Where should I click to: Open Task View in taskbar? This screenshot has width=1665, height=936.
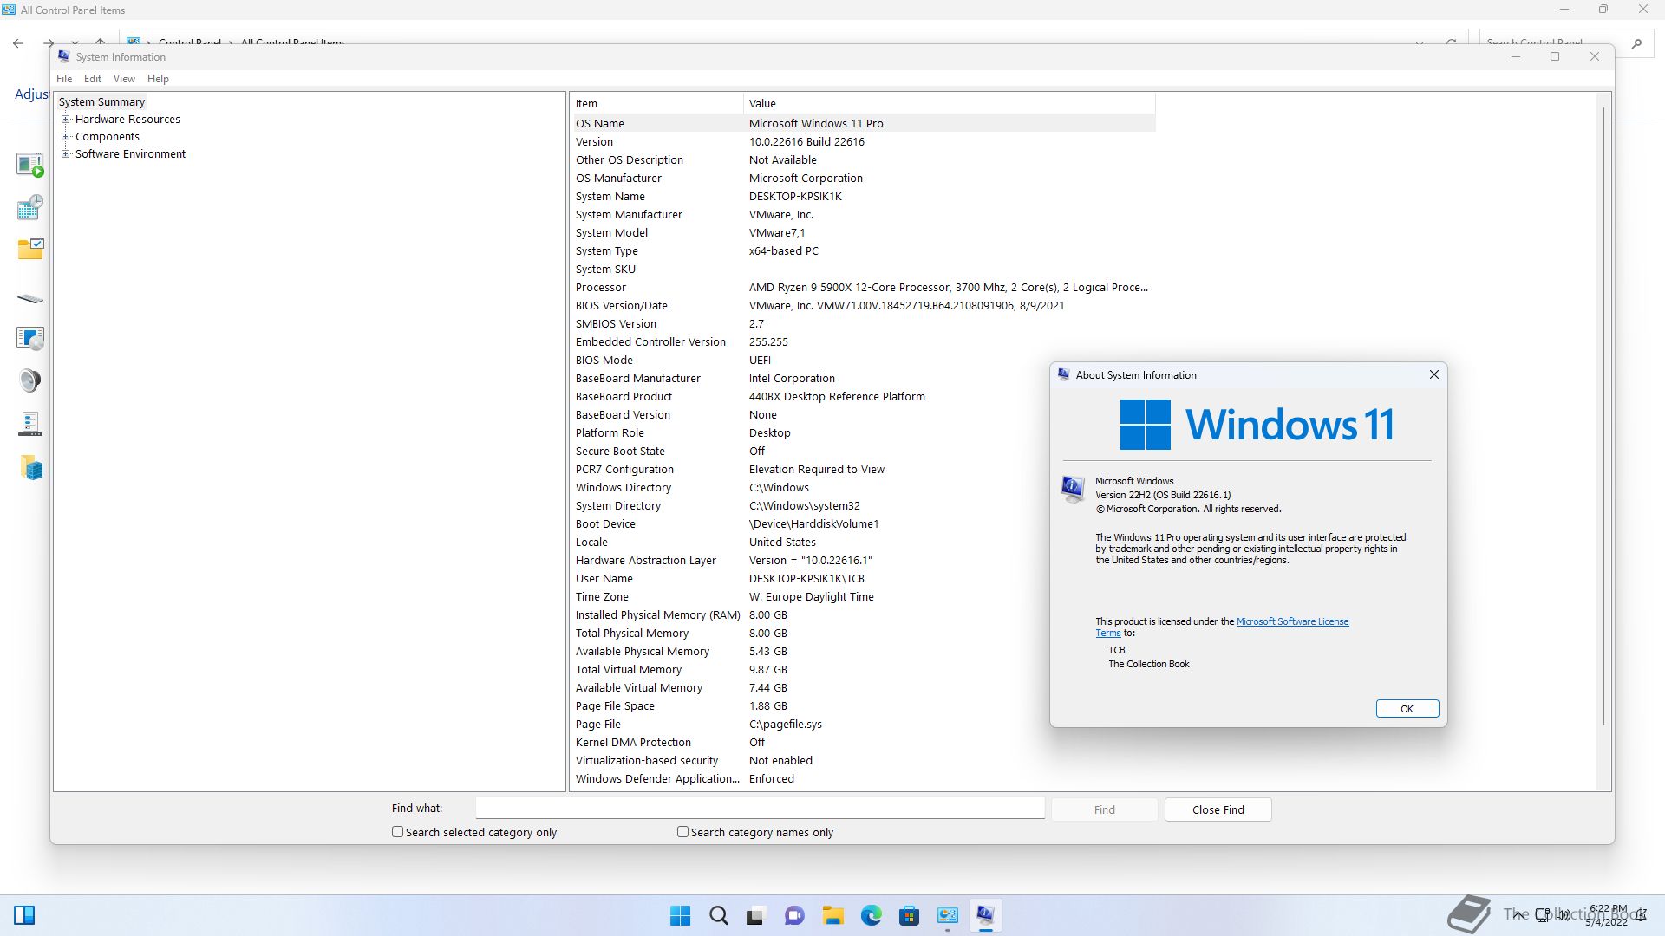pos(755,915)
